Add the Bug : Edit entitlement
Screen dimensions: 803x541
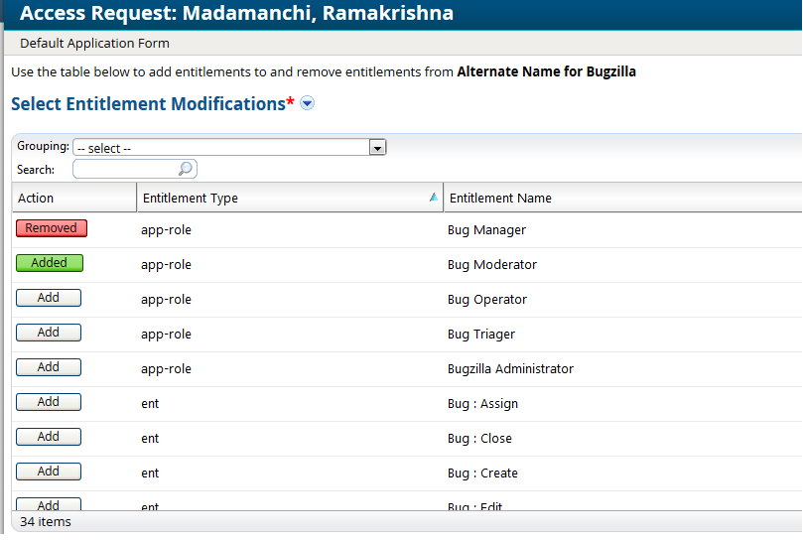pyautogui.click(x=49, y=504)
